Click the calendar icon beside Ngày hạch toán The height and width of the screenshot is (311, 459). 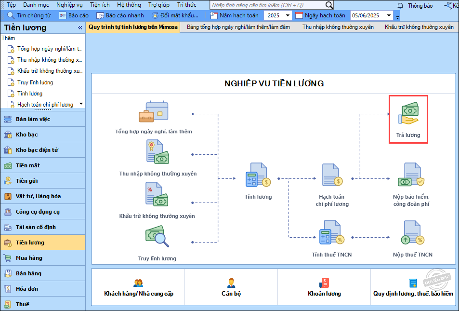(x=299, y=15)
